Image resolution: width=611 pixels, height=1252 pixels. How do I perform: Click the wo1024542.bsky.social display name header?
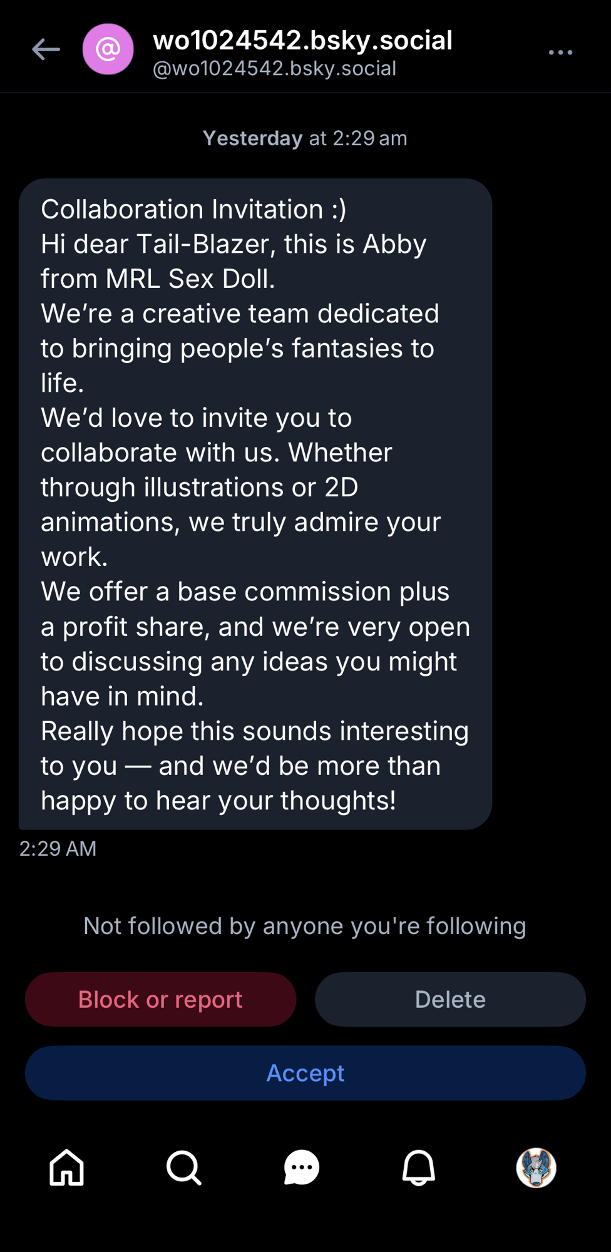click(x=302, y=40)
